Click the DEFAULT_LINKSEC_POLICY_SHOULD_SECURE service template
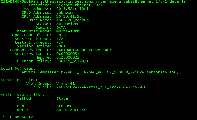The width and height of the screenshot is (197, 120). point(102,72)
